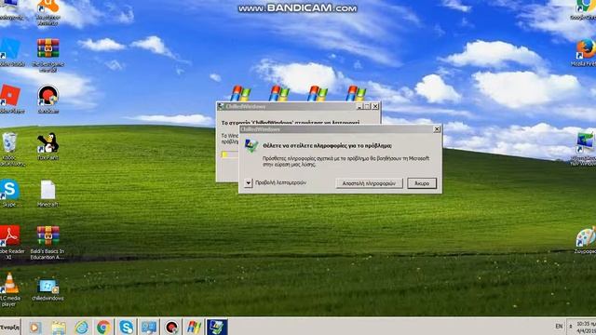Expand Προβολή λεπτομερειών arrow in error dialog
The height and width of the screenshot is (335, 596).
(x=249, y=183)
